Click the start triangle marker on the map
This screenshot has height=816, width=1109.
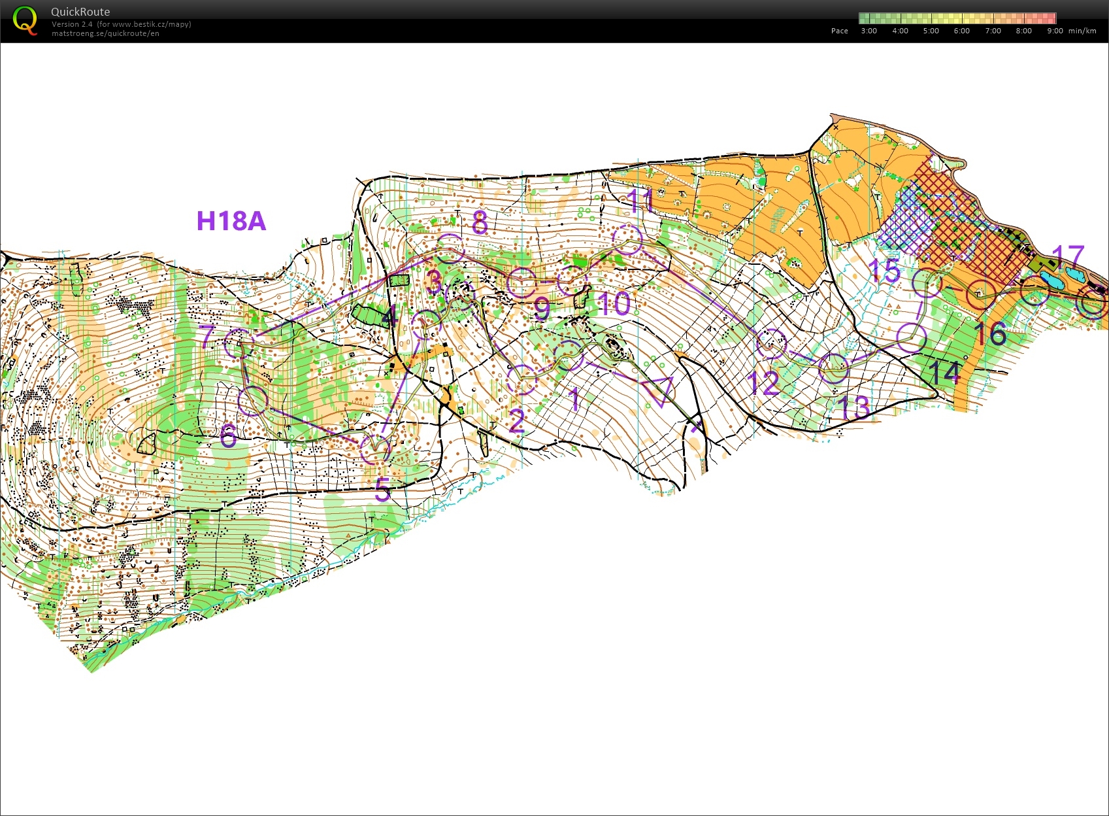[657, 390]
